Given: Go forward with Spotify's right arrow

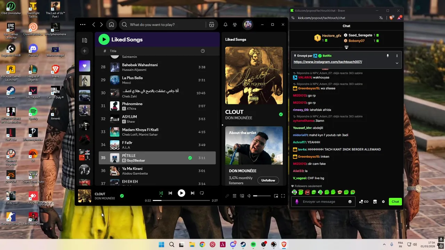Looking at the screenshot, I should pyautogui.click(x=101, y=25).
